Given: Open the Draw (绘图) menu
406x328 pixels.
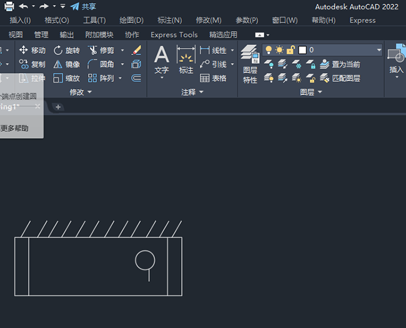Looking at the screenshot, I should coord(131,20).
